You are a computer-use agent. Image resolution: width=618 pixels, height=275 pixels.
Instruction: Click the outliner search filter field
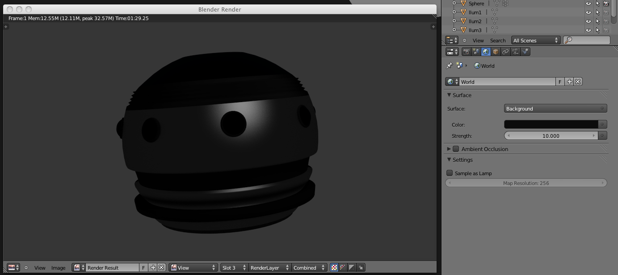[590, 40]
